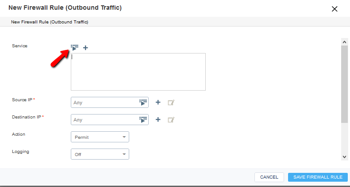The width and height of the screenshot is (350, 187).
Task: Expand the Logging dropdown showing Off
Action: pos(100,154)
